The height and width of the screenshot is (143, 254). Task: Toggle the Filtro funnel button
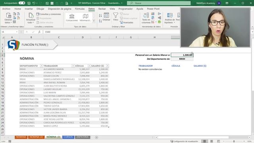coord(115,17)
